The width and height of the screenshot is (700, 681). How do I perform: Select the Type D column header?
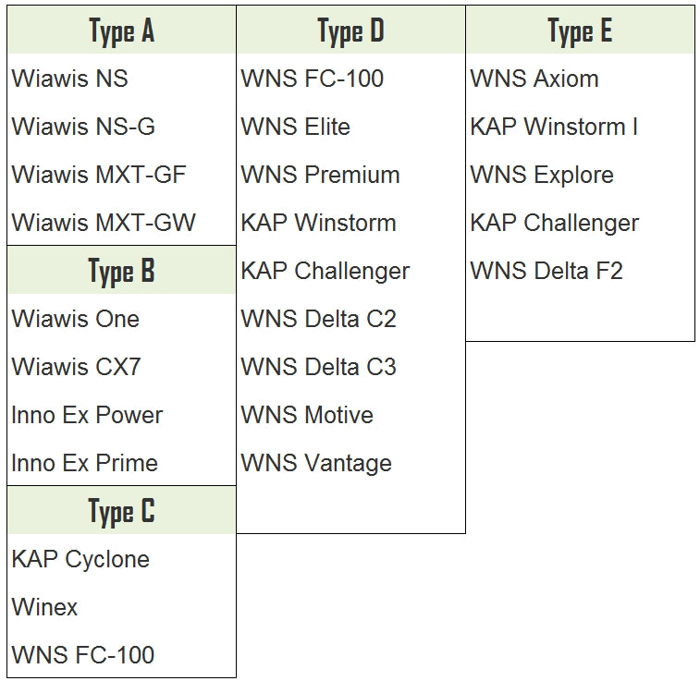pyautogui.click(x=350, y=31)
